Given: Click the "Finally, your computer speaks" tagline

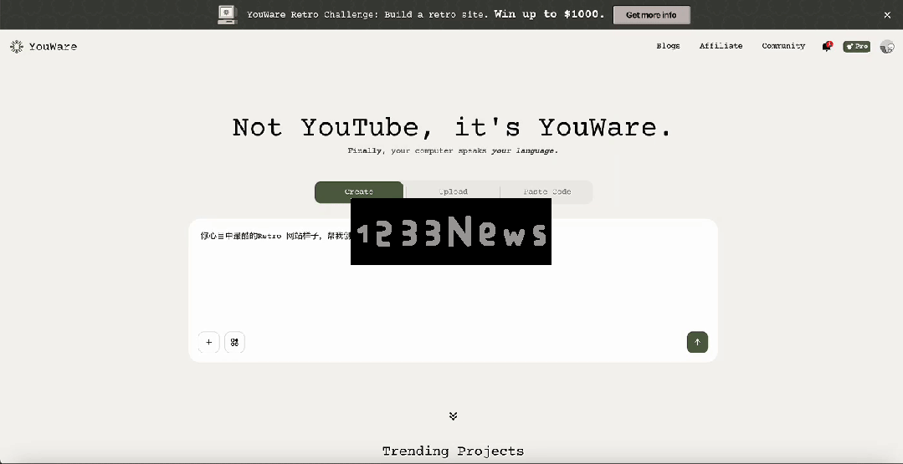Looking at the screenshot, I should click(453, 150).
